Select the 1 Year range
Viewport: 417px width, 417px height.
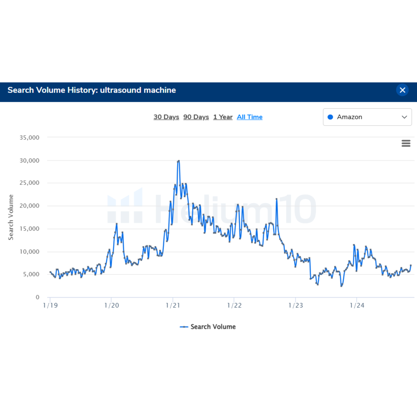[x=223, y=117]
